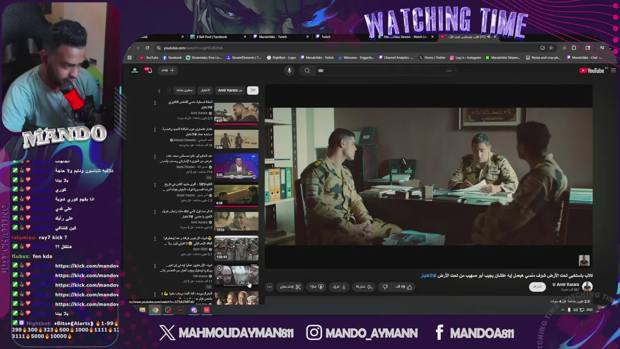Select the highlighted All filter chip
The width and height of the screenshot is (620, 349).
(x=252, y=90)
